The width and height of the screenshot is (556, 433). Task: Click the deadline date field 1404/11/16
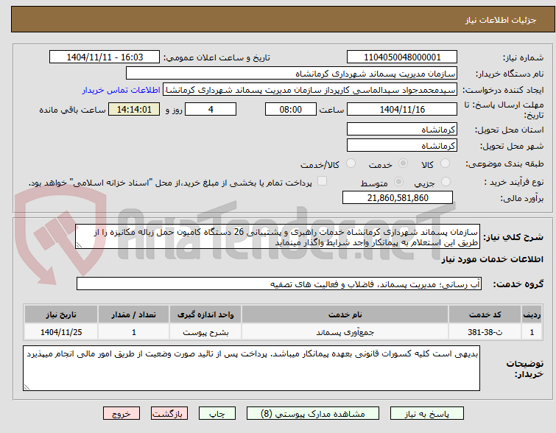[402, 109]
